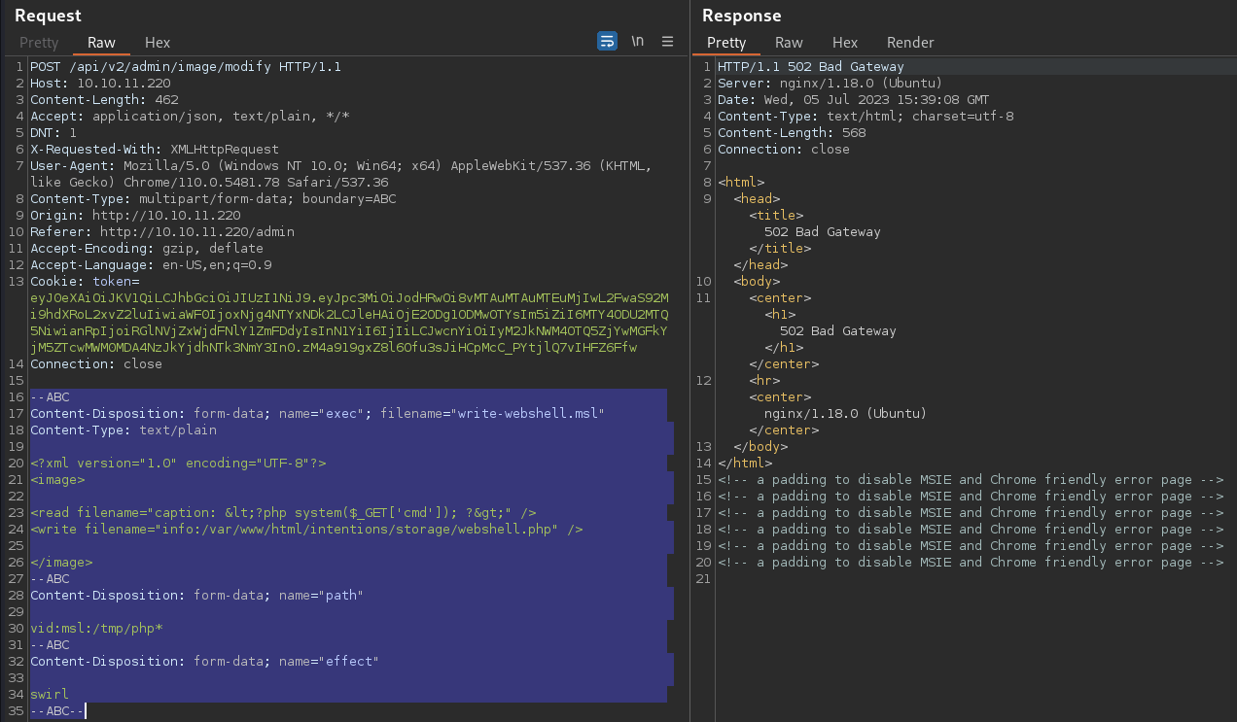Click the 502 Bad Gateway text inside h1
This screenshot has height=722, width=1237.
pos(838,331)
